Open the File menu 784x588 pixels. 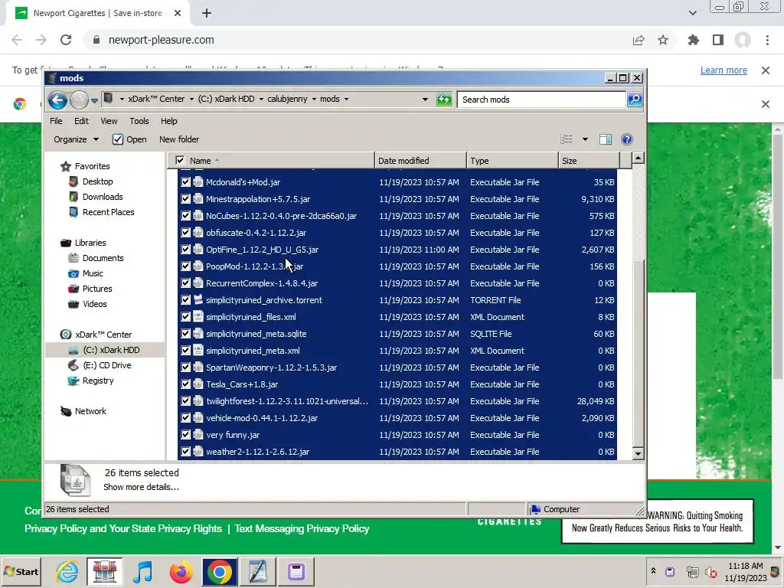point(56,121)
